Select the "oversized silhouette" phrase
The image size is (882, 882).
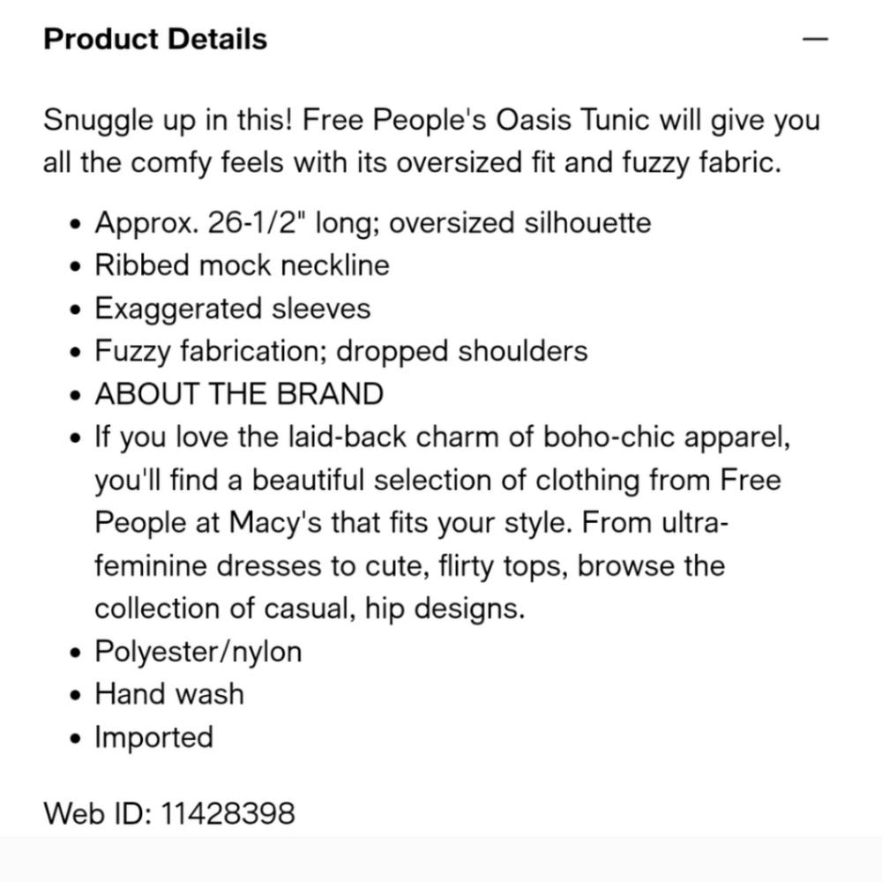[x=520, y=223]
